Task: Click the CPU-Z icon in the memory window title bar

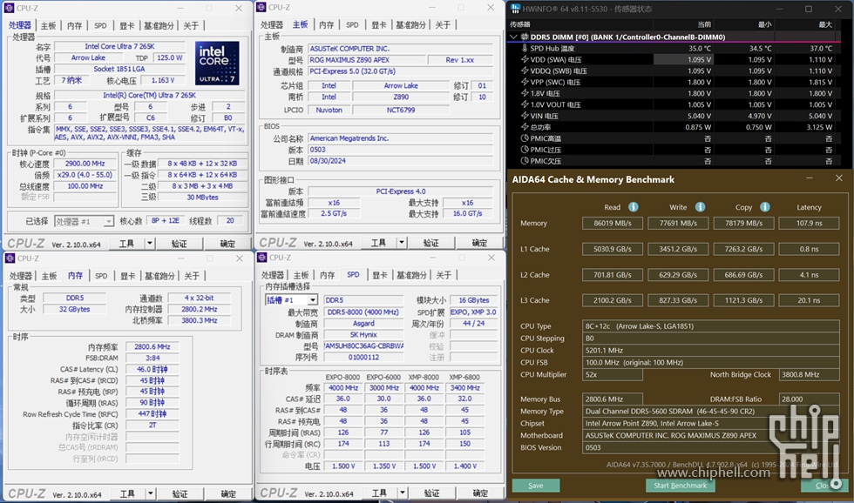Action: click(10, 258)
